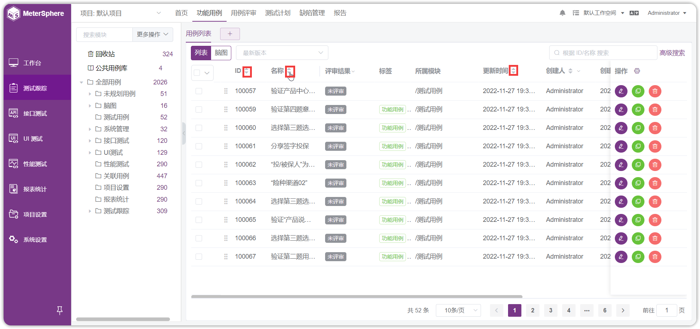
Task: Switch to the 缺陷管理 tab
Action: click(312, 13)
